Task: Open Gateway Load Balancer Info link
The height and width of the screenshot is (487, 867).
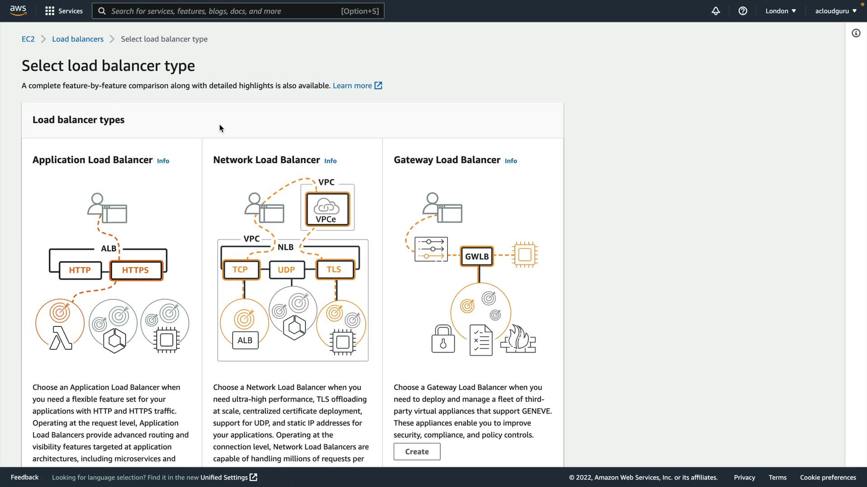Action: coord(511,161)
